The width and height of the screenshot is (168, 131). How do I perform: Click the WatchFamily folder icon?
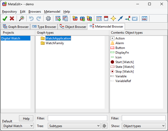click(x=43, y=43)
